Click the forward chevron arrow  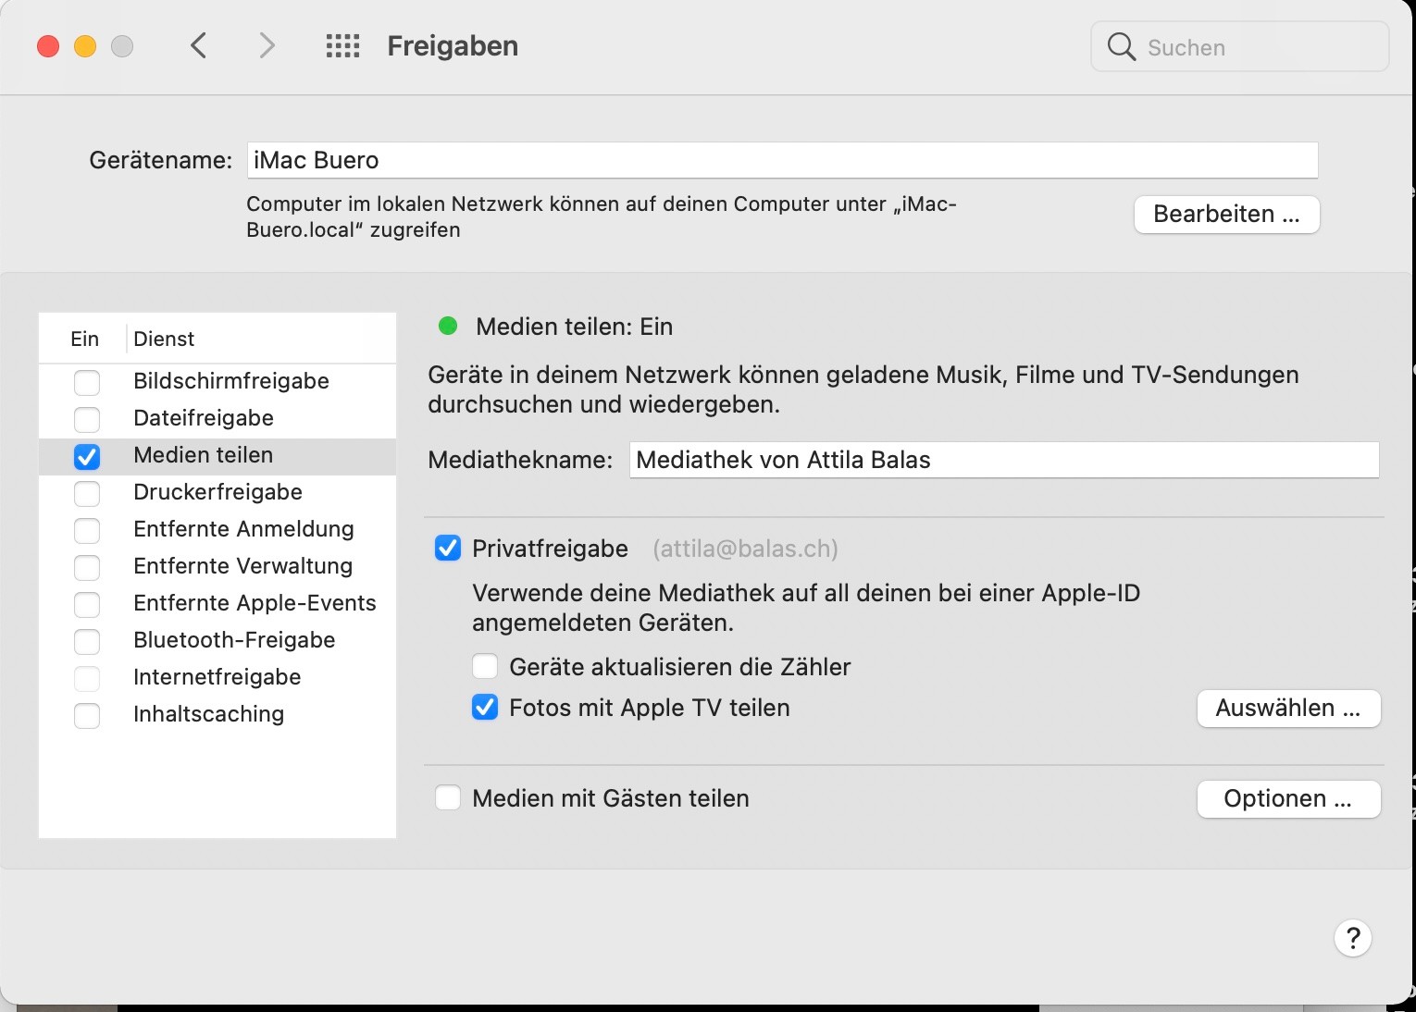coord(267,45)
